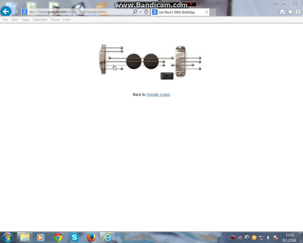Image resolution: width=303 pixels, height=243 pixels.
Task: Click the search magnifier in the address bar
Action: [x=135, y=12]
